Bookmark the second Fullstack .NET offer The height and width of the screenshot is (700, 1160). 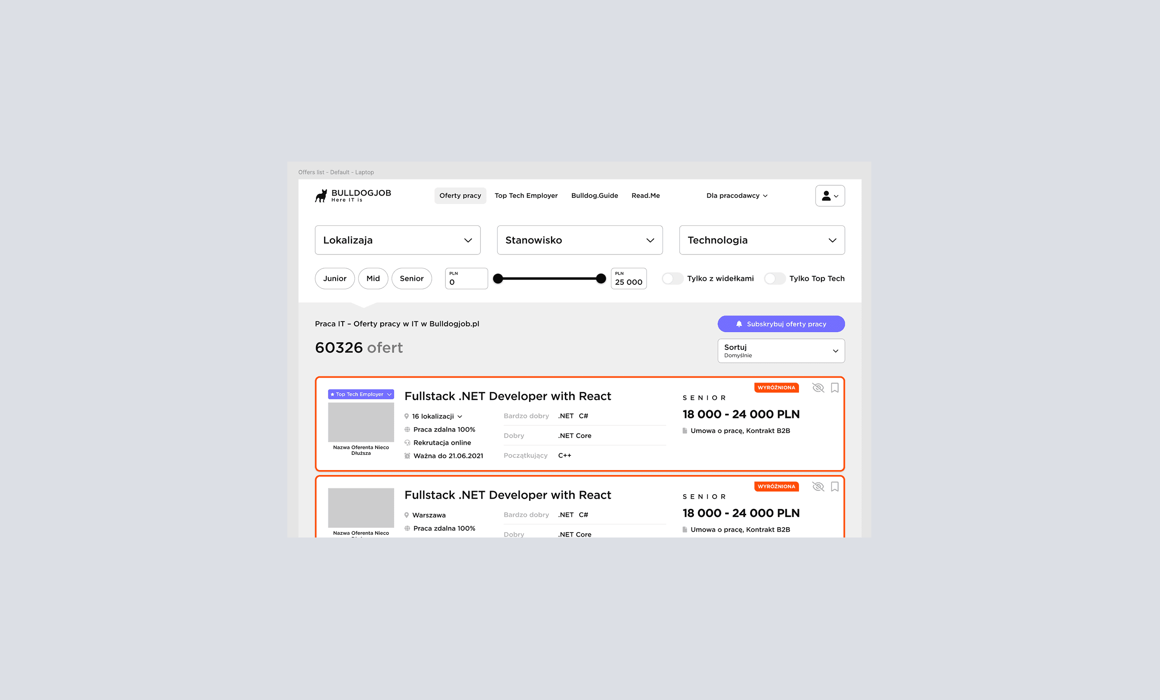834,487
